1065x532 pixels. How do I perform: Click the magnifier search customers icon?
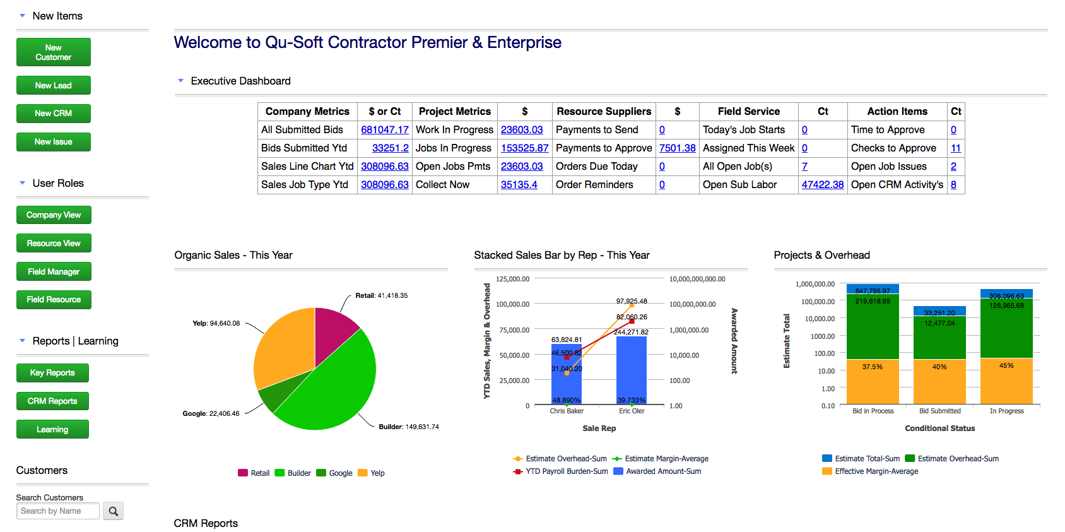114,511
